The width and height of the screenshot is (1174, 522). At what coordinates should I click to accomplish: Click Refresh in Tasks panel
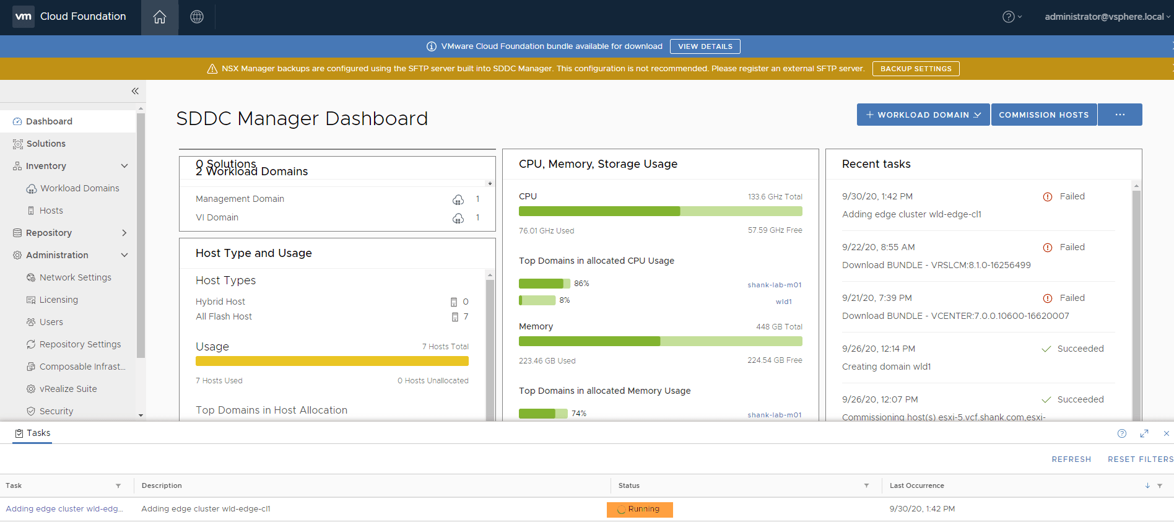1071,459
